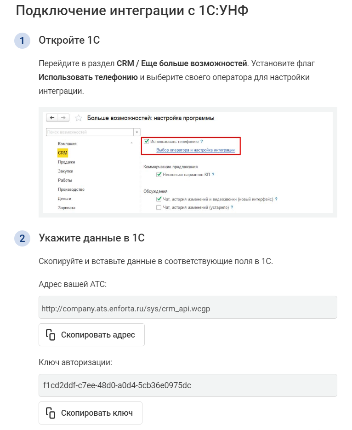352x430 pixels.
Task: Click the Скопировать ключ button
Action: 91,413
